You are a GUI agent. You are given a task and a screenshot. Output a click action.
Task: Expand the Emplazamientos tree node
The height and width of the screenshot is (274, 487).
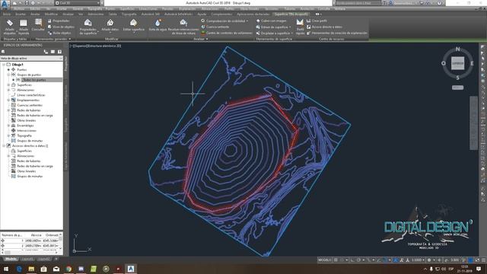pyautogui.click(x=8, y=100)
